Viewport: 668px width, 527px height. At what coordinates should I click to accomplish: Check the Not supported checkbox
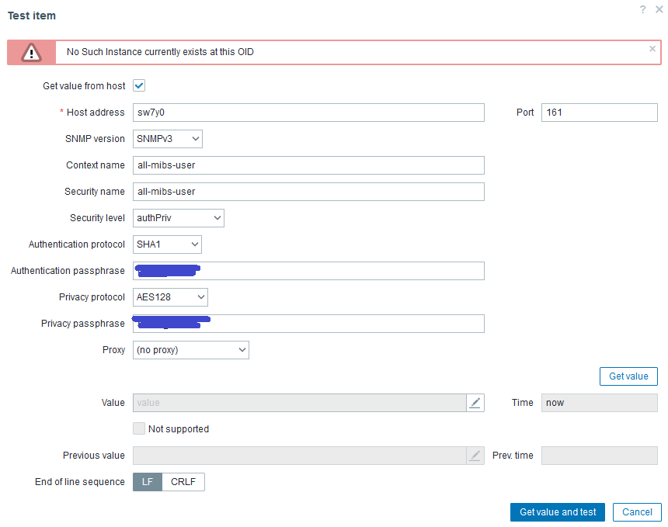(x=139, y=428)
